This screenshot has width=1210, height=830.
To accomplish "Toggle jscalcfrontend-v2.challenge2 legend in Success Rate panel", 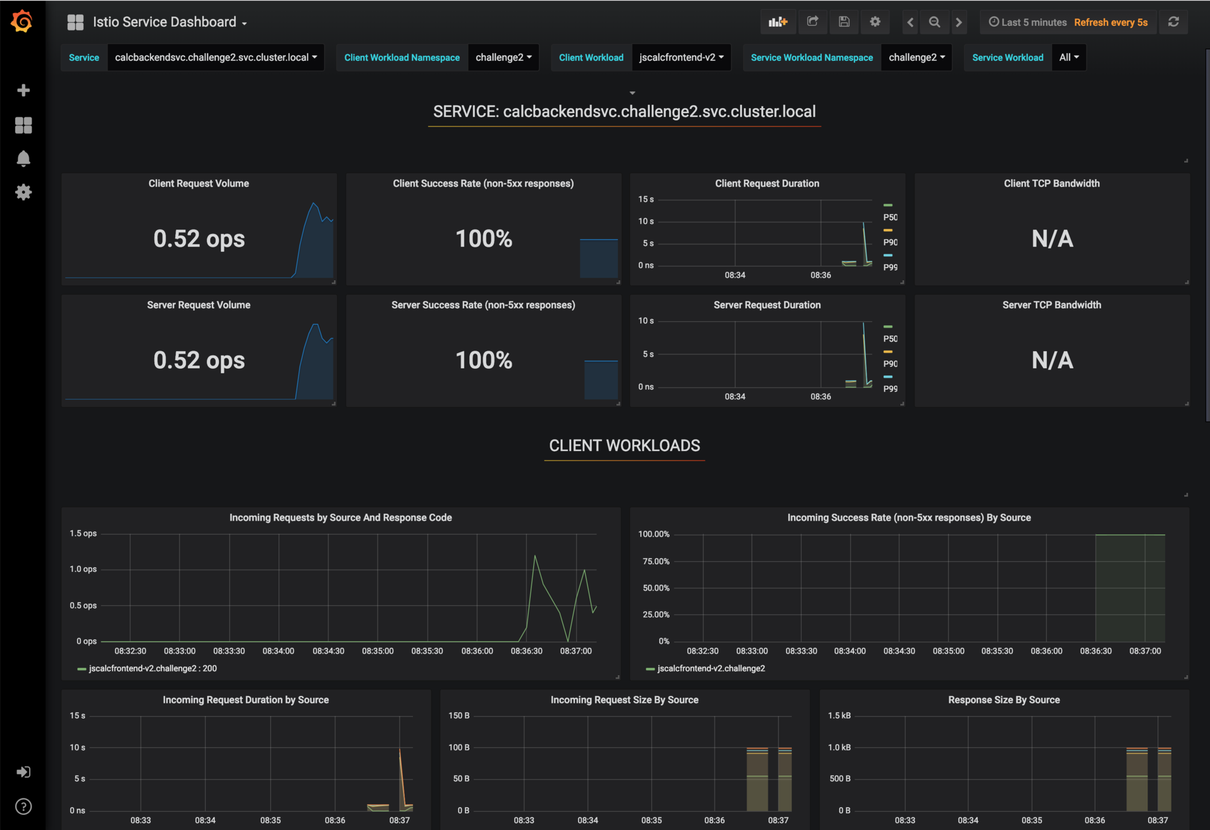I will point(711,669).
